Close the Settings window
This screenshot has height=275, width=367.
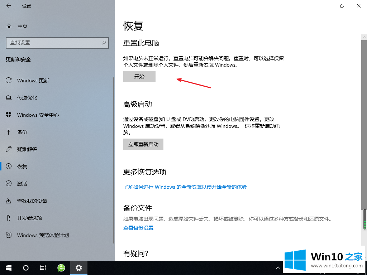358,6
